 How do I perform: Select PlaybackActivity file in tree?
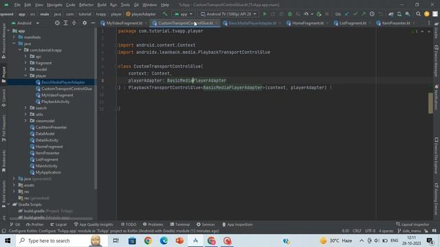point(55,102)
